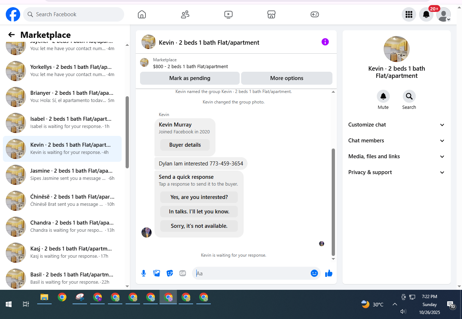Screen dimensions: 462x319
Task: Click the conversation list scrollbar thumb
Action: click(127, 132)
